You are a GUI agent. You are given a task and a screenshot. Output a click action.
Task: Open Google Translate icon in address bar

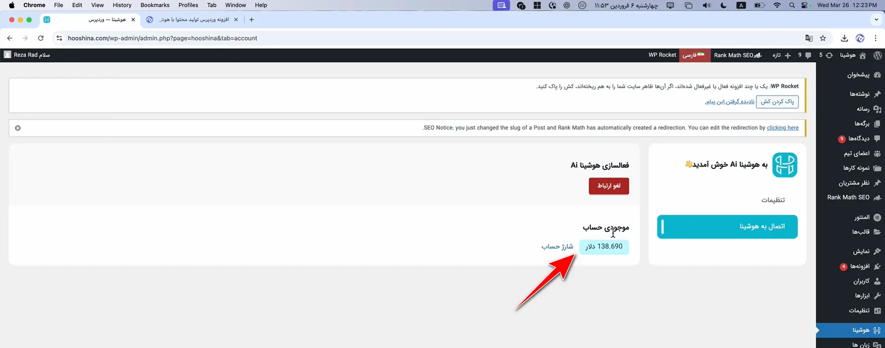click(x=808, y=38)
